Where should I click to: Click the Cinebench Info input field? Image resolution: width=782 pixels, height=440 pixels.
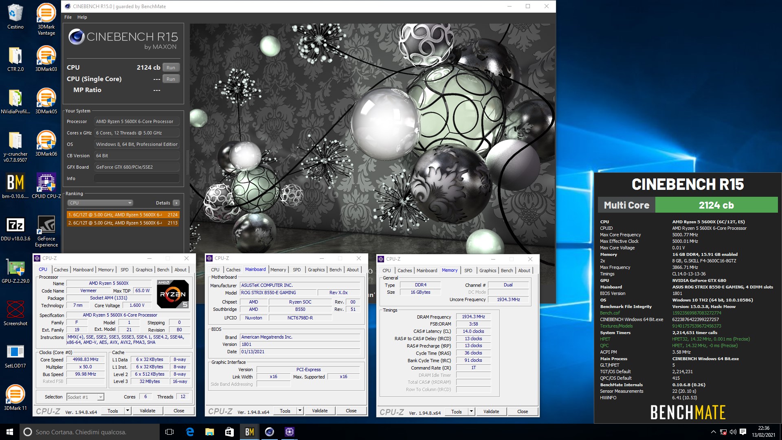pyautogui.click(x=137, y=178)
